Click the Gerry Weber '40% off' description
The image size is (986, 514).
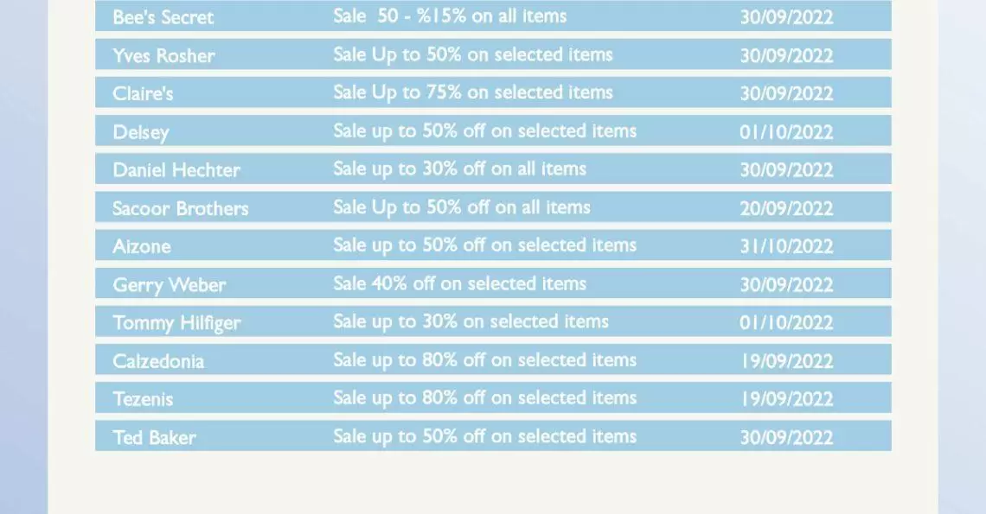pyautogui.click(x=459, y=283)
